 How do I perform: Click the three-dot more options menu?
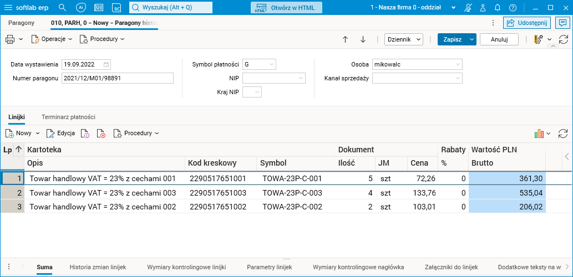(x=493, y=23)
